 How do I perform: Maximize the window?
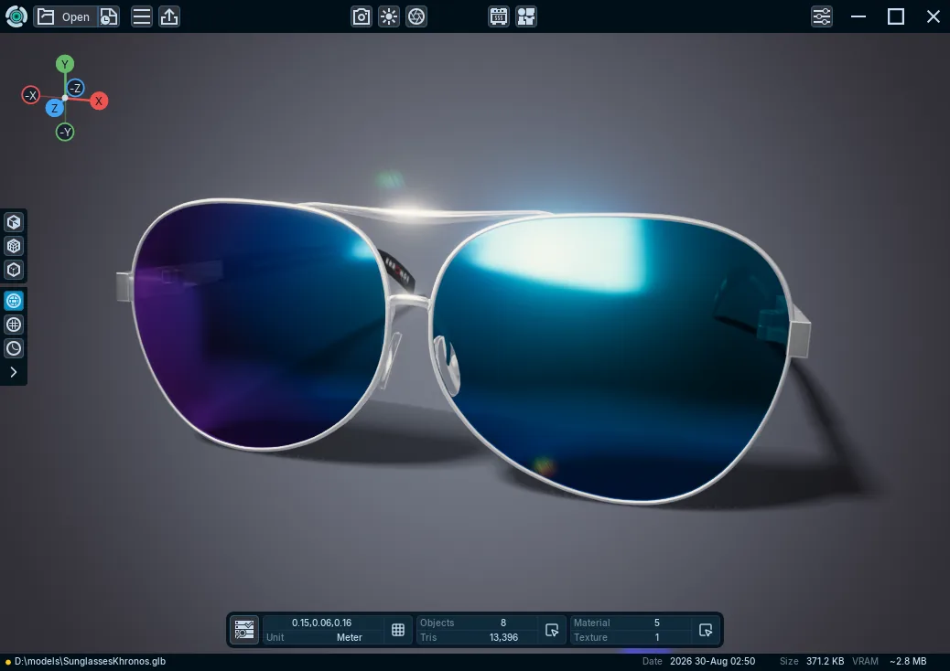coord(896,16)
